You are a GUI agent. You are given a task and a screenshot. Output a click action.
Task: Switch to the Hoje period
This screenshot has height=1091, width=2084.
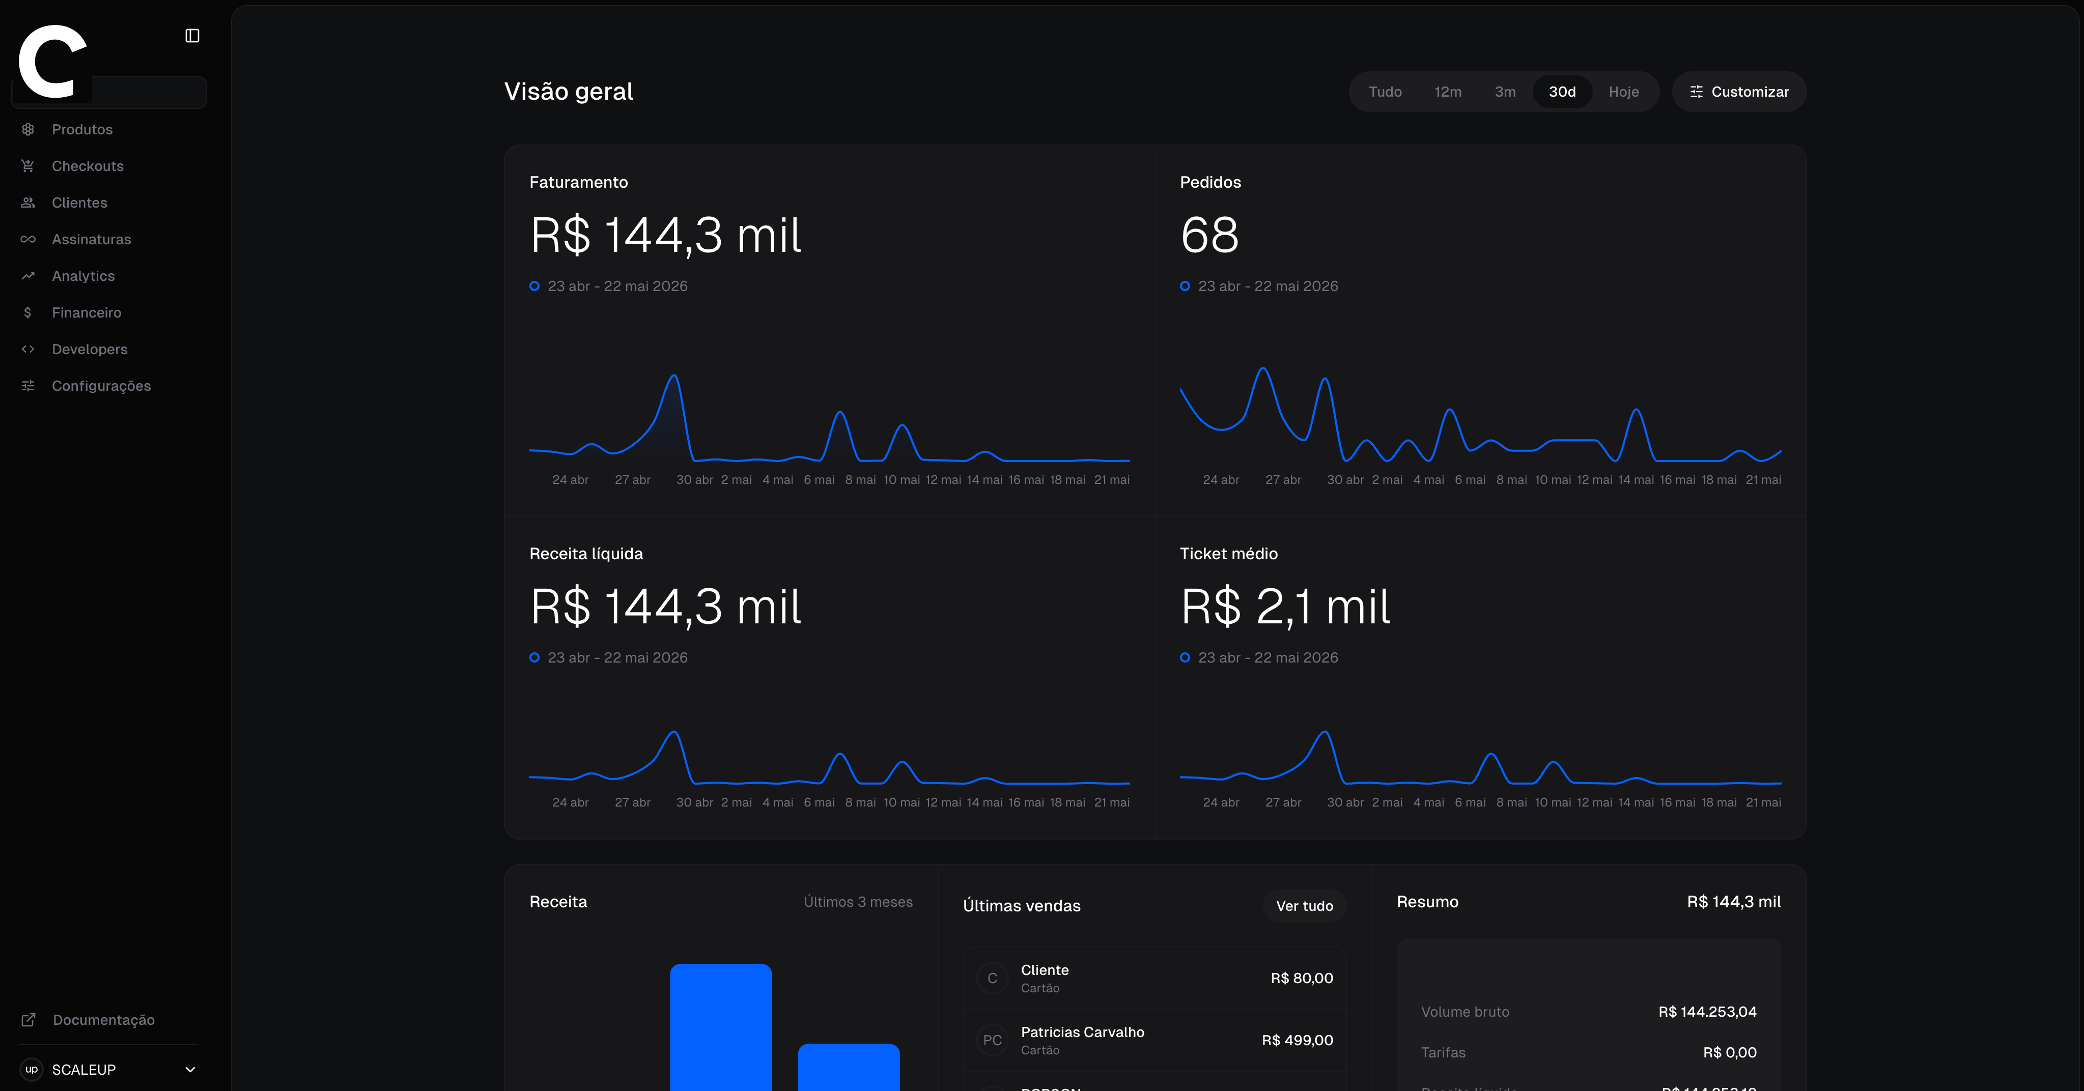pos(1623,92)
